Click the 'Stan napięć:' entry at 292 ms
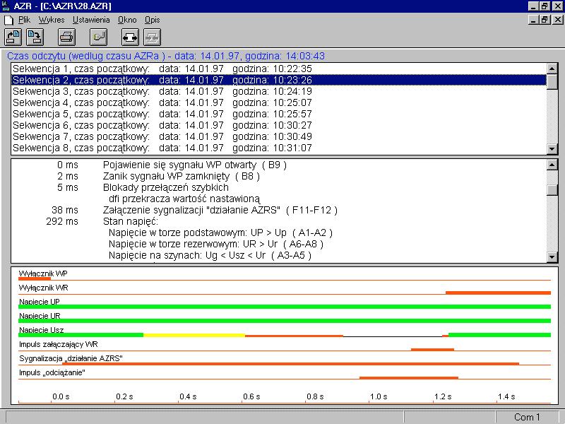The height and width of the screenshot is (424, 565). [131, 221]
